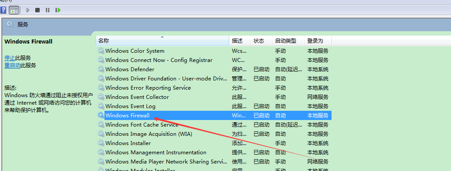Select the Windows Installer service

tap(128, 143)
